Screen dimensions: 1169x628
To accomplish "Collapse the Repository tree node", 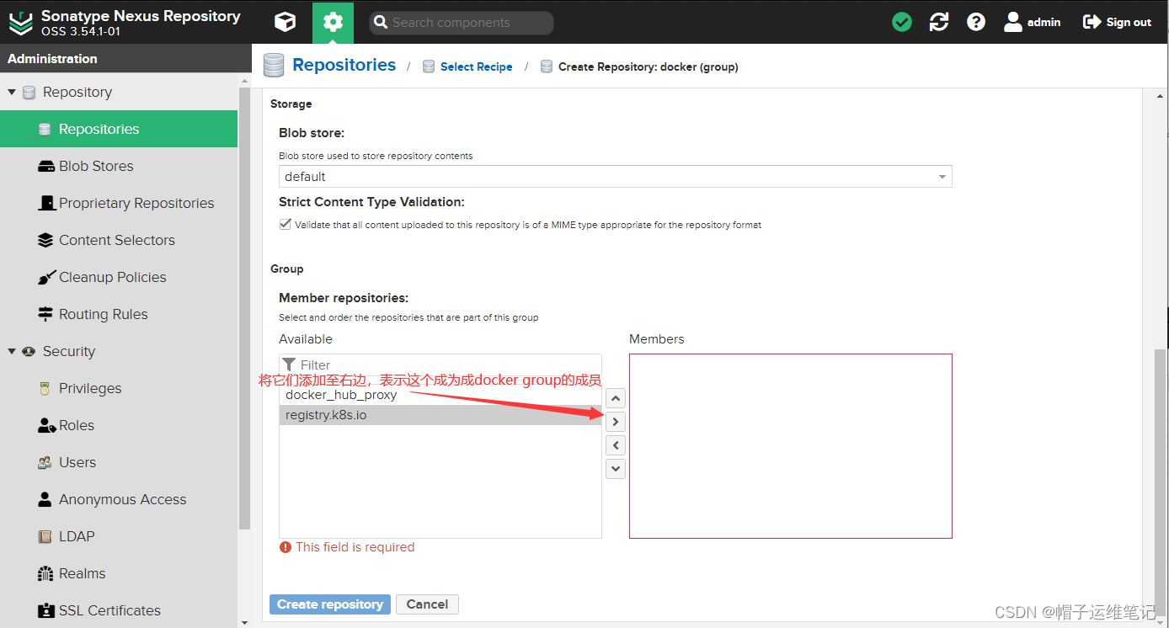I will (12, 92).
